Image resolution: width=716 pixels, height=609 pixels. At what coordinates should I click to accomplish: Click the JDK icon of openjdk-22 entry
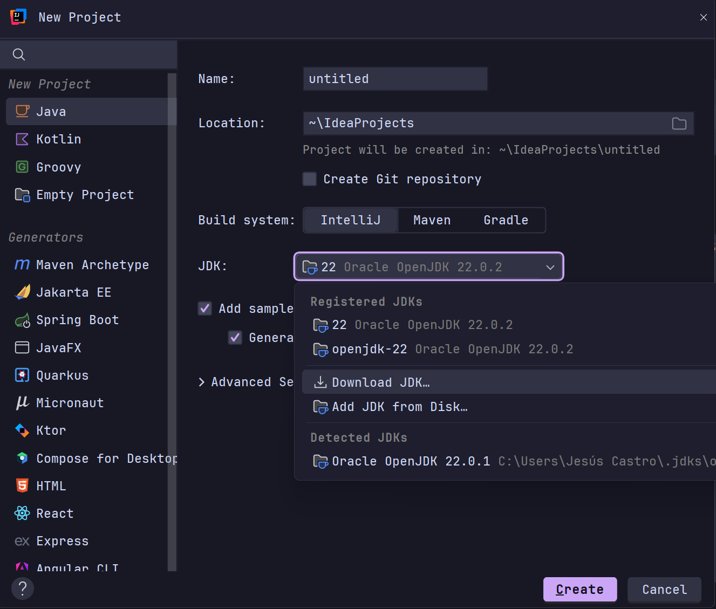[x=321, y=350]
